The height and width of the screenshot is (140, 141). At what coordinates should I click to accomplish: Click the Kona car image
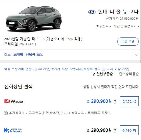(x=34, y=19)
